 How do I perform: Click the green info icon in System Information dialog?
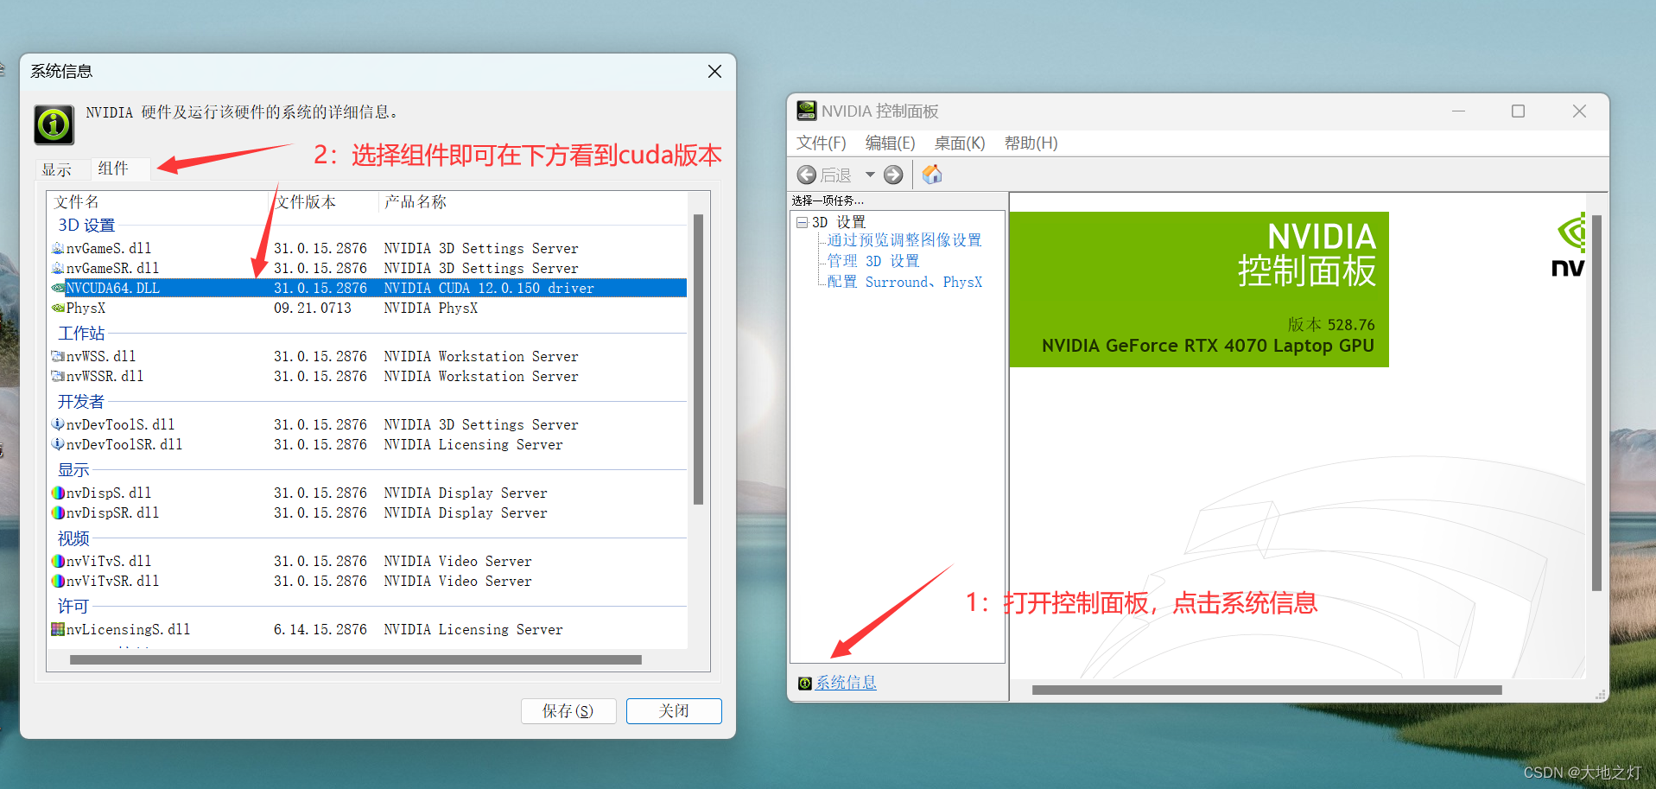click(x=54, y=124)
